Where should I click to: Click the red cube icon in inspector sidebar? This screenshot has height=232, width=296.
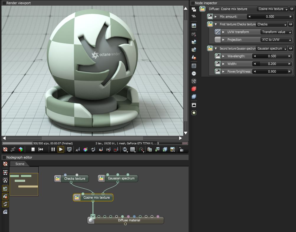pos(194,89)
